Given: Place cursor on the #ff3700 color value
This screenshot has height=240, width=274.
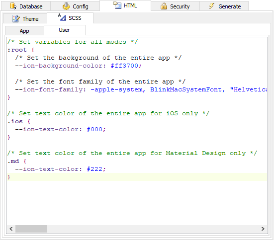Looking at the screenshot, I should tap(124, 66).
